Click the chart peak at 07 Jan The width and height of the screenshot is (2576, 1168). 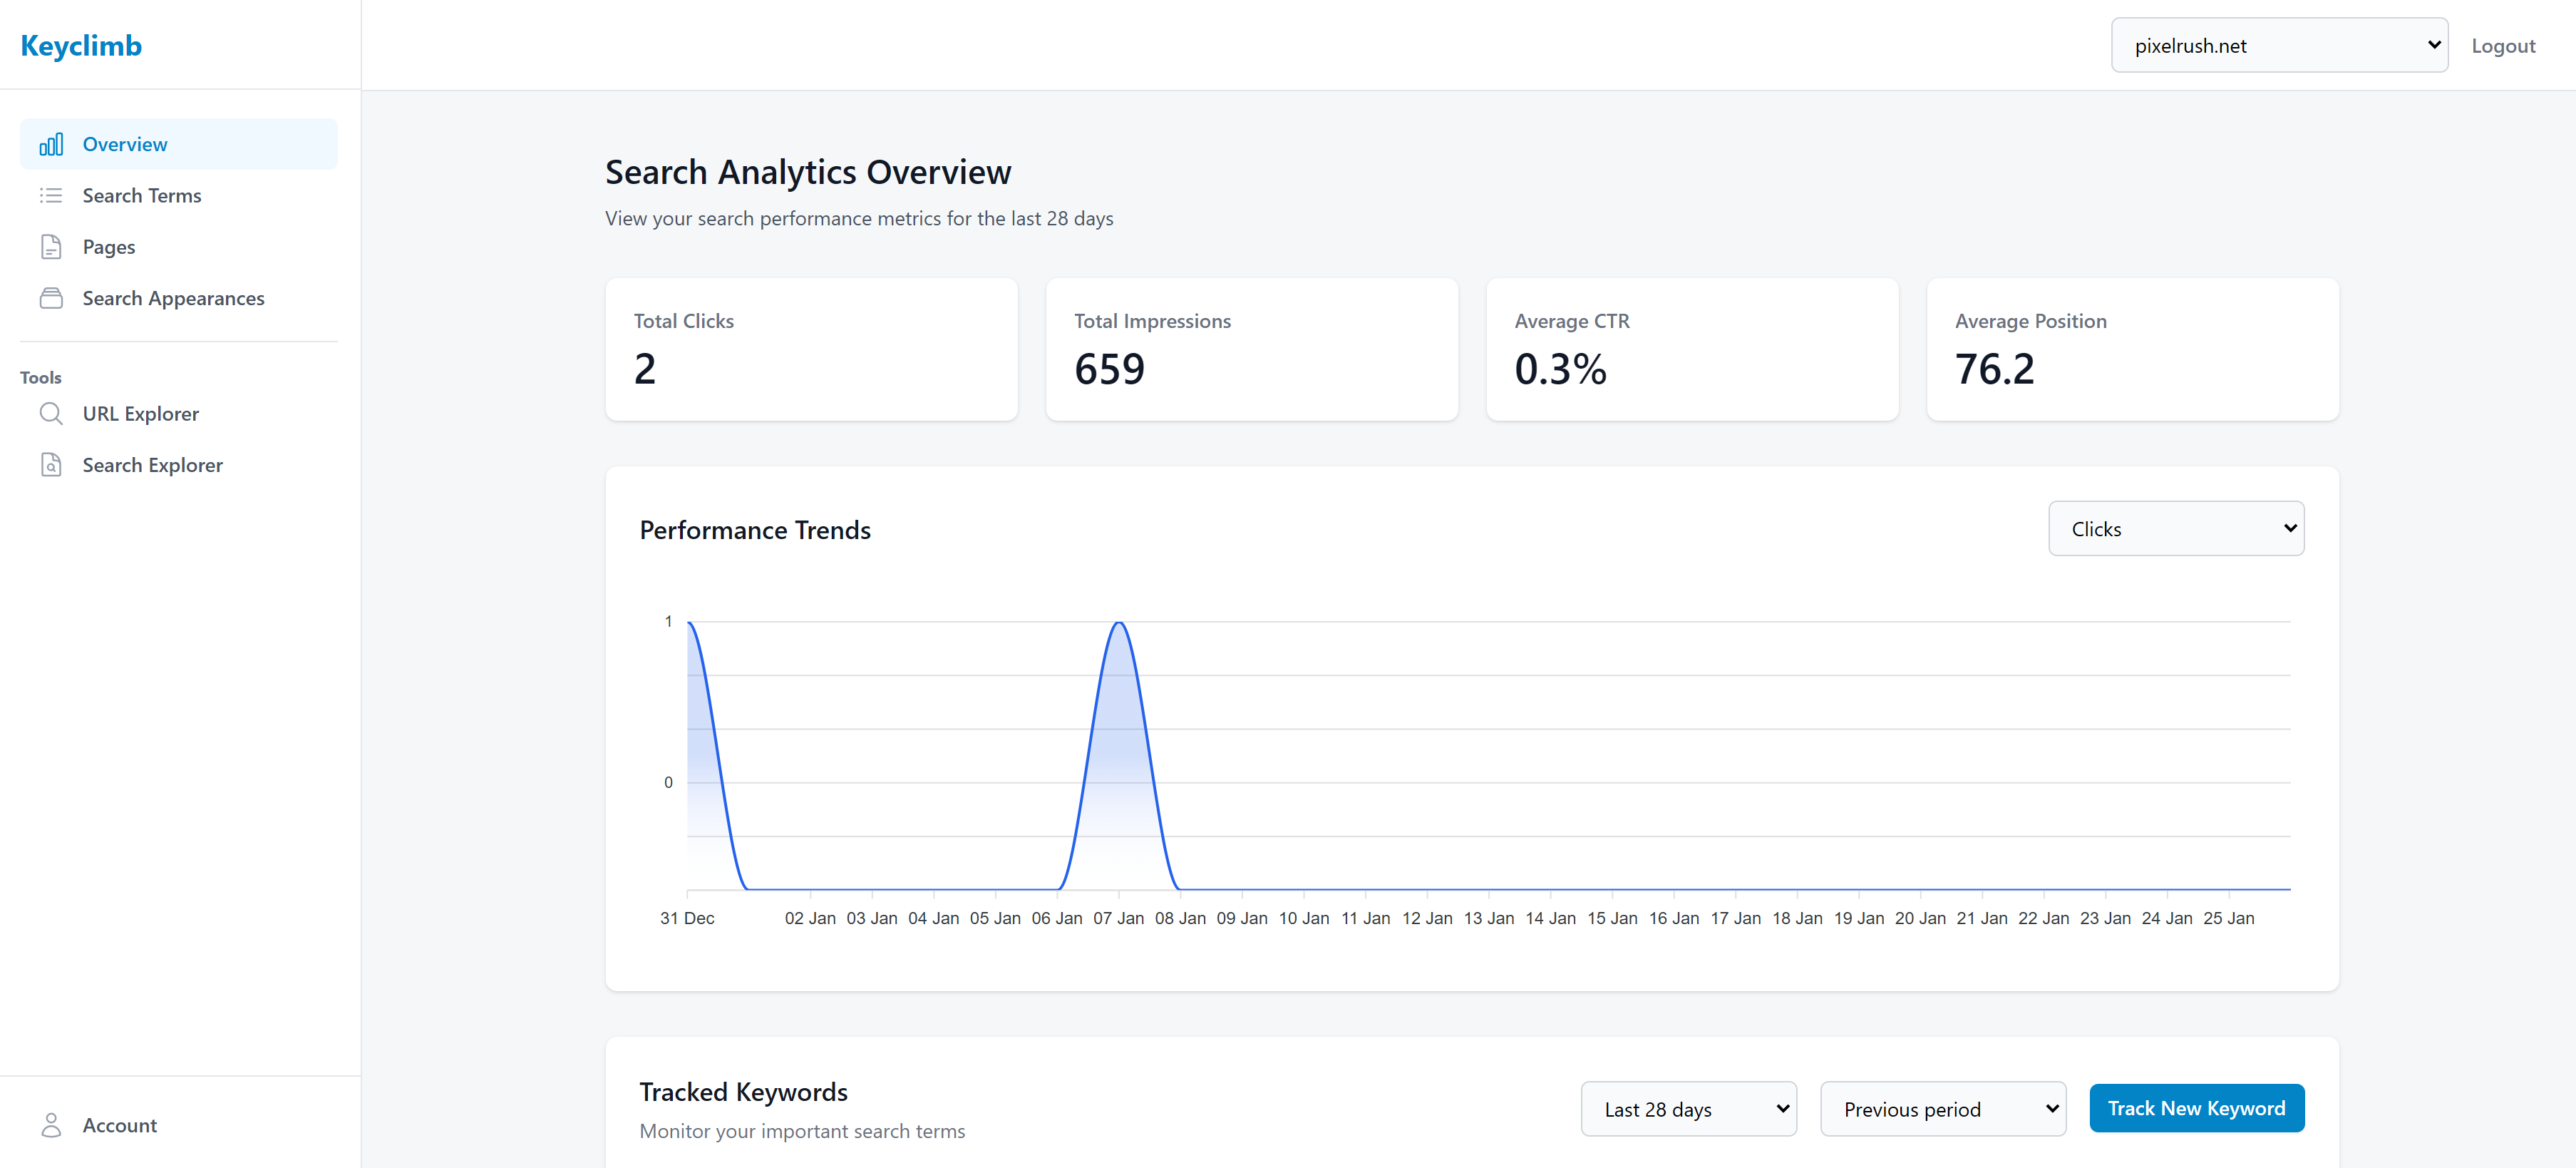pos(1119,623)
